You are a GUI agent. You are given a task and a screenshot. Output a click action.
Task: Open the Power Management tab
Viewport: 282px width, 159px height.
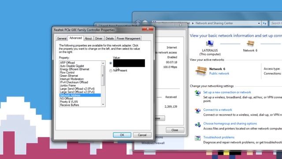(x=128, y=38)
